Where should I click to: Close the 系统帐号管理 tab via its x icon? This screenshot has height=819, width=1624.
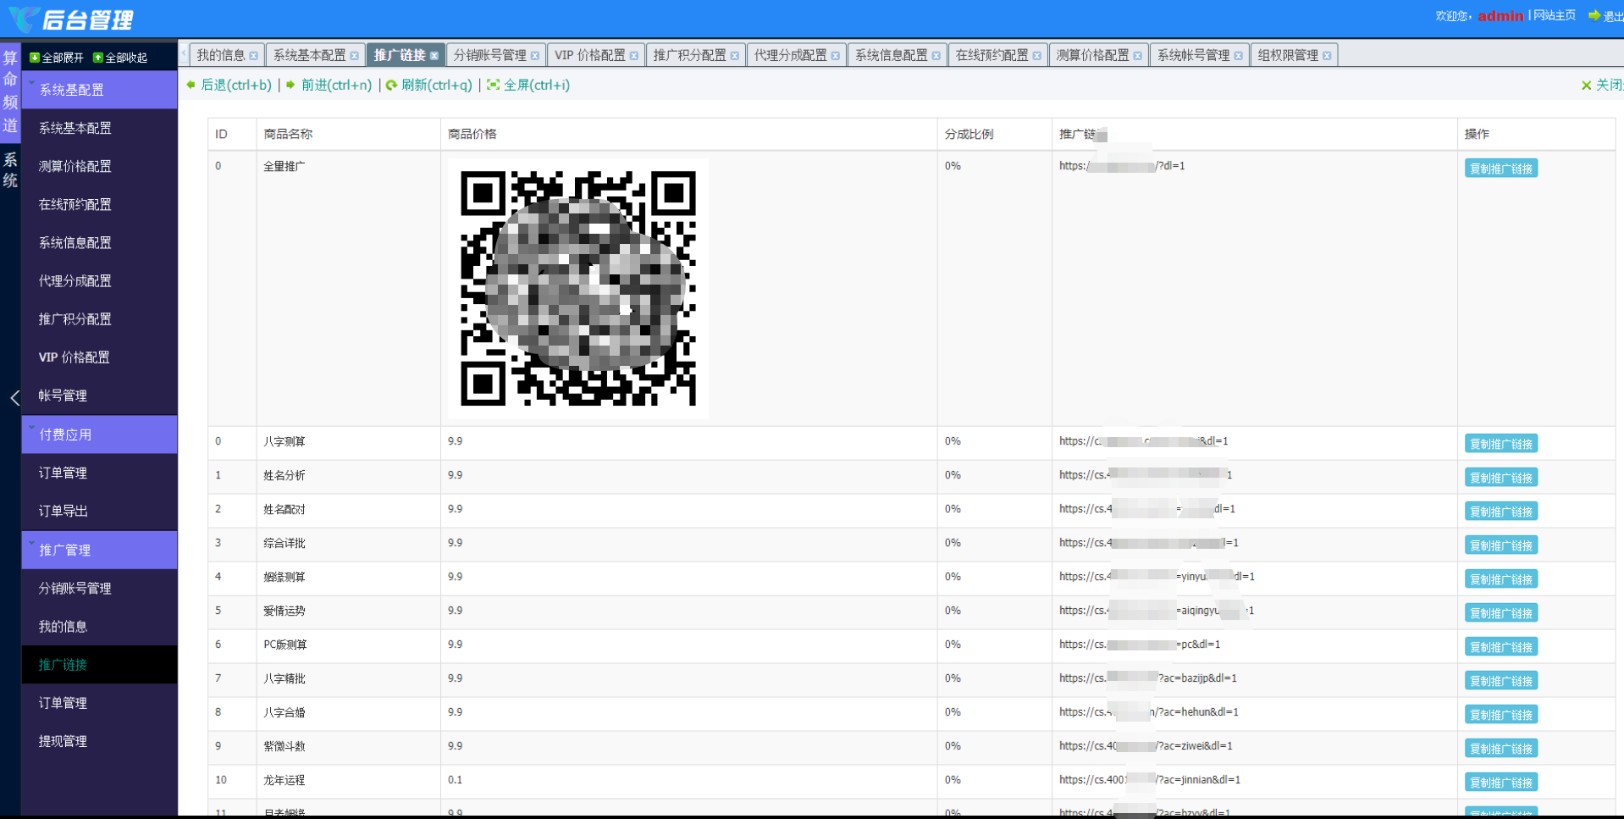(x=1238, y=56)
